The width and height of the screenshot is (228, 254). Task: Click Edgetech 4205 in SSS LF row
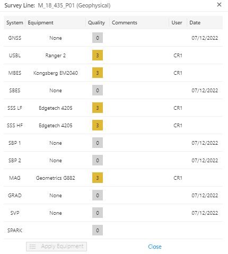click(56, 108)
